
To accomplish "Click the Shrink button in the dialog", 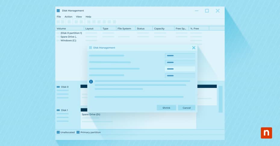I will click(166, 108).
